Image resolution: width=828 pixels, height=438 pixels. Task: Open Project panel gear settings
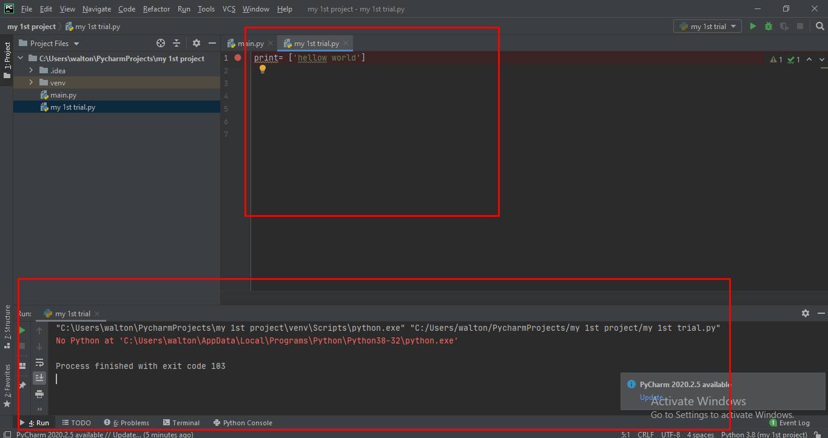coord(196,43)
